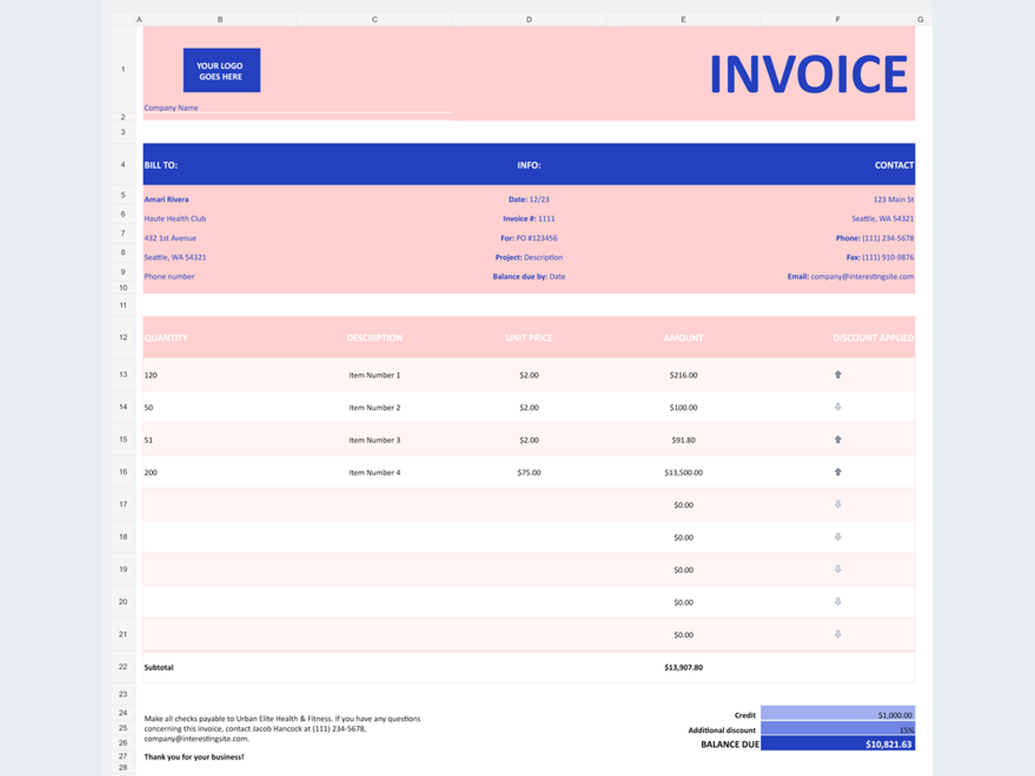Click the 15% additional discount cell
1035x776 pixels.
pyautogui.click(x=837, y=729)
